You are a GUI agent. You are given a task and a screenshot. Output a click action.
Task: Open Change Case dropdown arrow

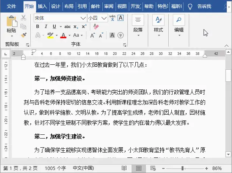tap(82, 36)
